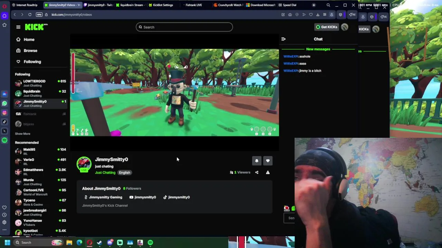This screenshot has width=442, height=248.
Task: Open Opera sidebar X (Twitter) icon
Action: click(x=4, y=131)
